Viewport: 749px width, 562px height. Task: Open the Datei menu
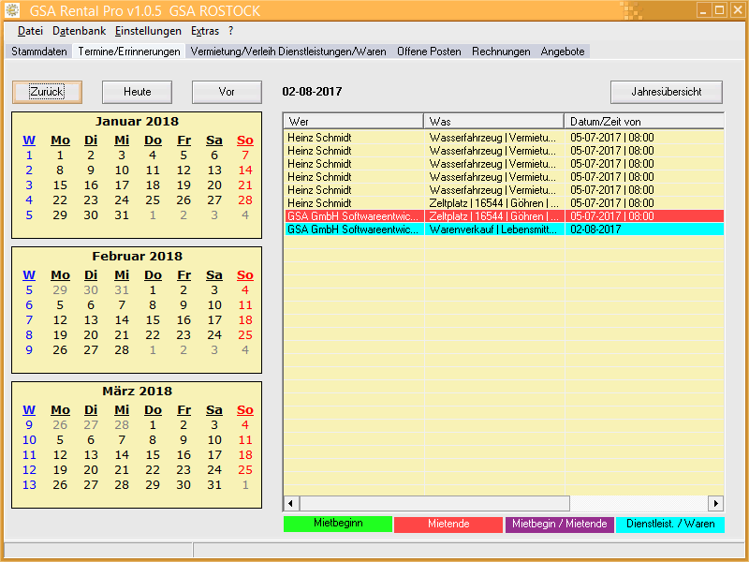(30, 31)
